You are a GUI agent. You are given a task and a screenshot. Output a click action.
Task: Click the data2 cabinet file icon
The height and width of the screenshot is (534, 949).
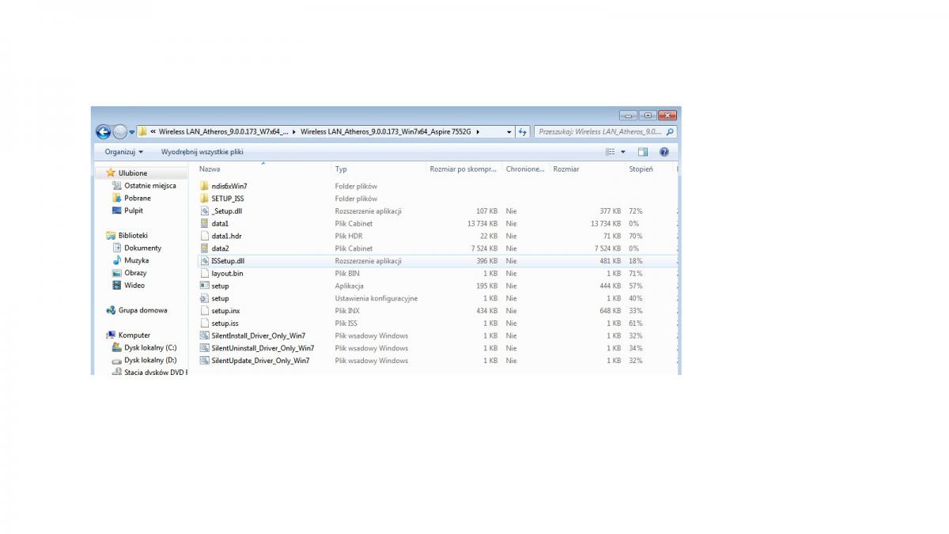click(204, 248)
